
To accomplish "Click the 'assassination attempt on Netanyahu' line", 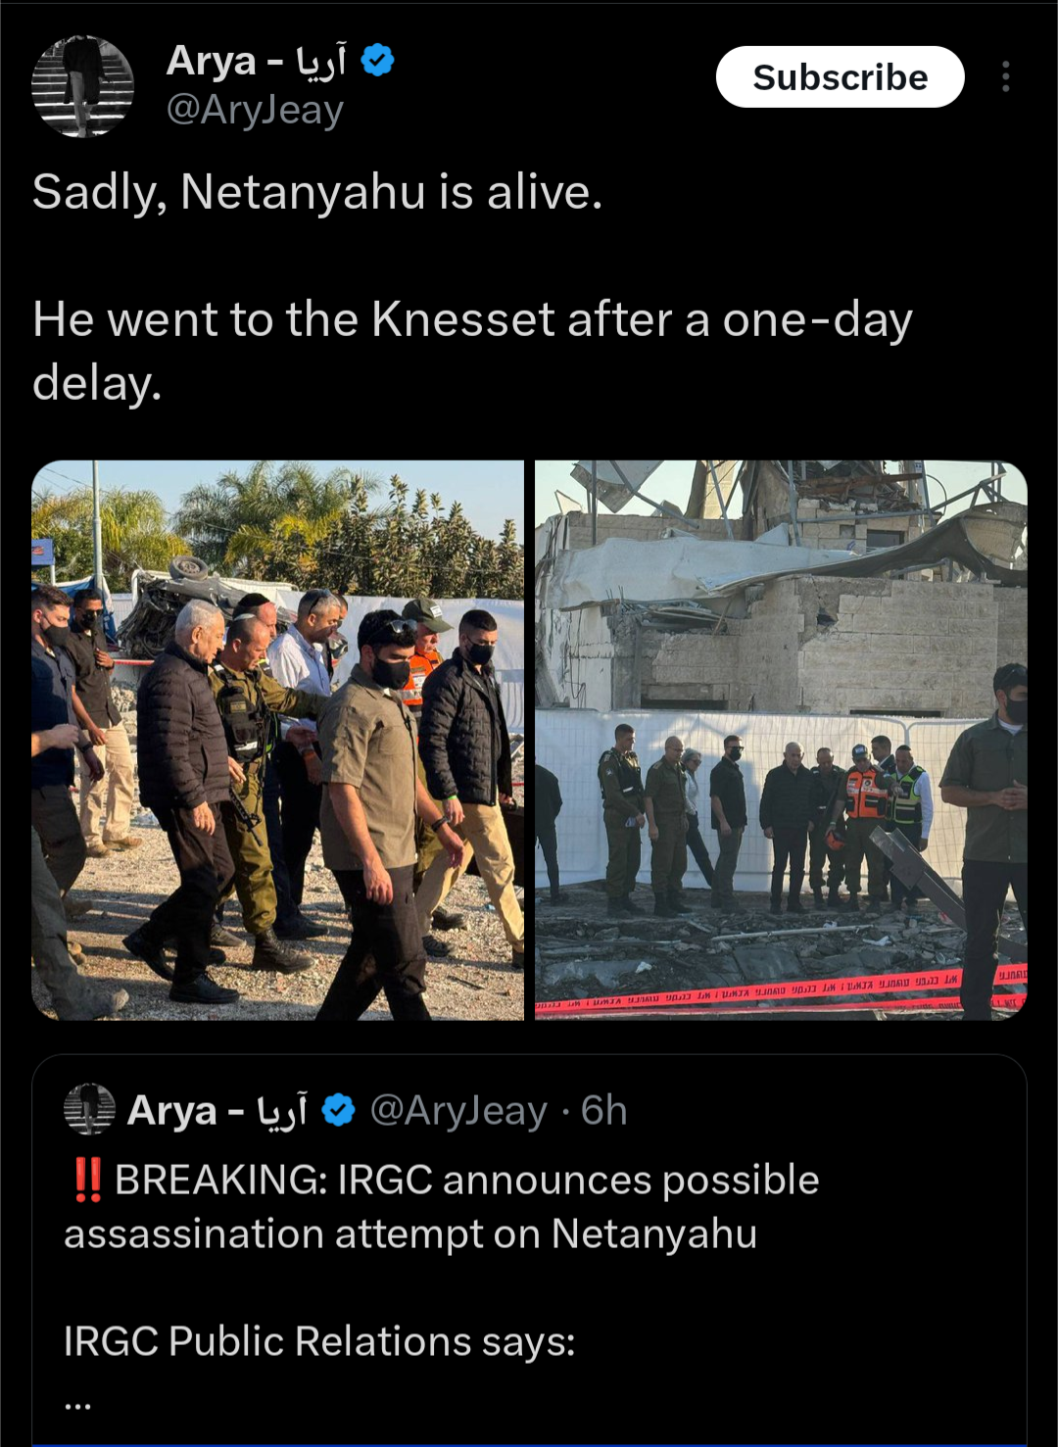I will [410, 1233].
